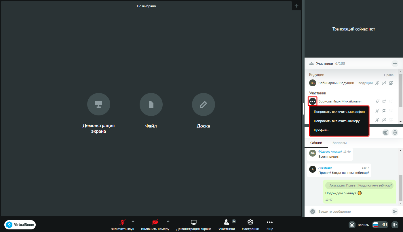Click Демонстрация экрана in the bottom toolbar
Image resolution: width=403 pixels, height=232 pixels.
pyautogui.click(x=194, y=225)
